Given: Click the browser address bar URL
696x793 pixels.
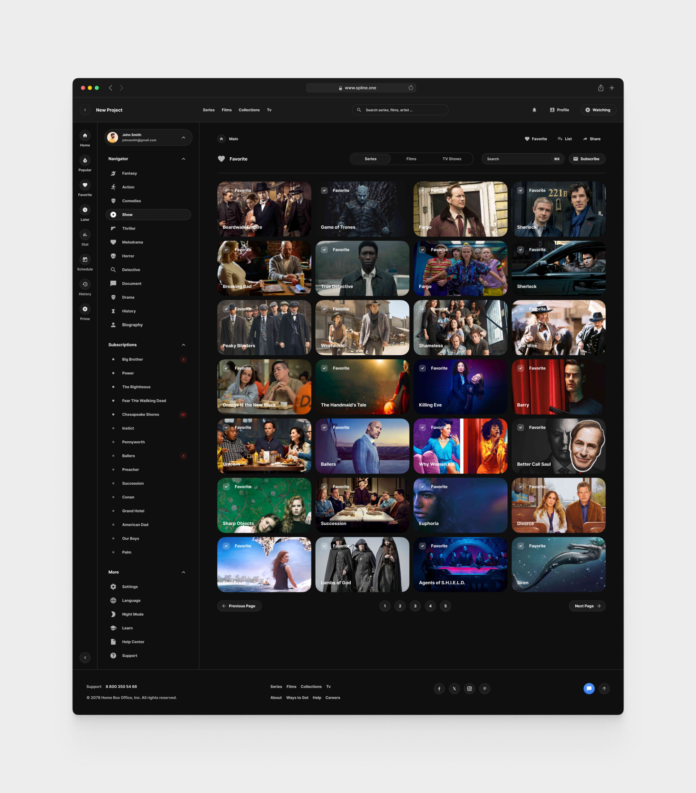Looking at the screenshot, I should [x=360, y=88].
